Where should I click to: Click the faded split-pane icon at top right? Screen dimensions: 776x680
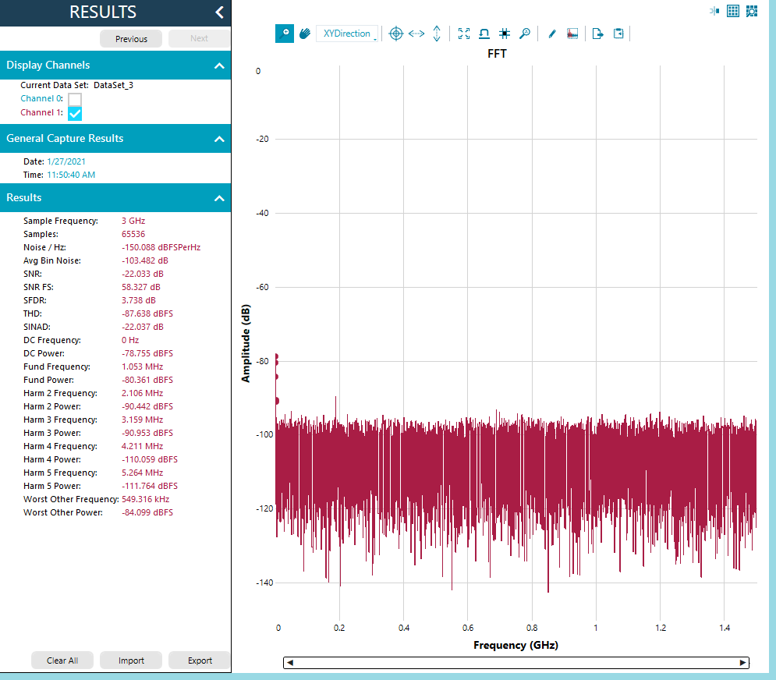coord(714,11)
